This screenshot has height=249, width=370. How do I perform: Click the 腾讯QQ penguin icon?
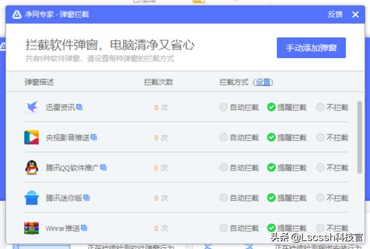(x=32, y=168)
